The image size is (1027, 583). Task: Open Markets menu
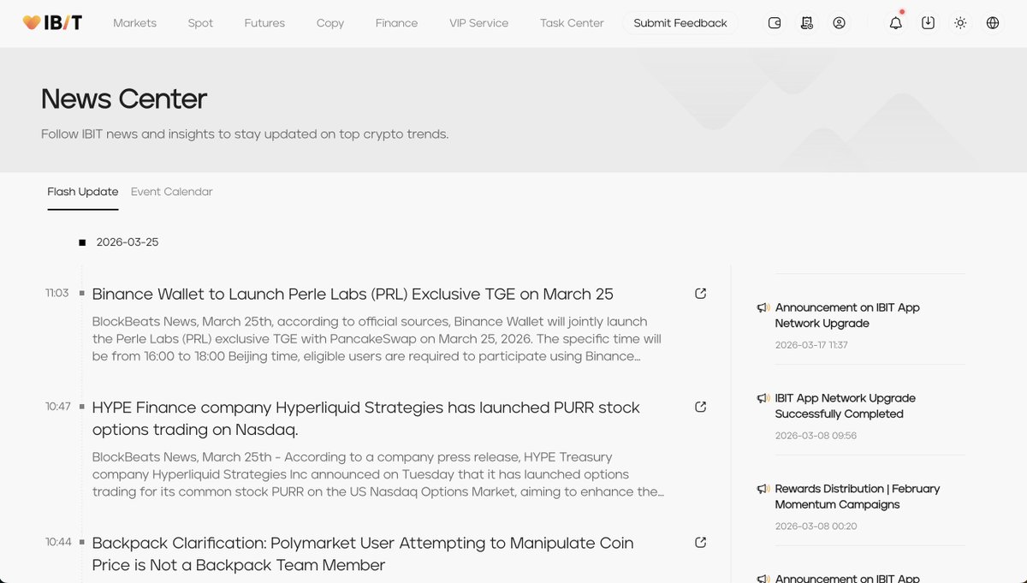(x=134, y=23)
